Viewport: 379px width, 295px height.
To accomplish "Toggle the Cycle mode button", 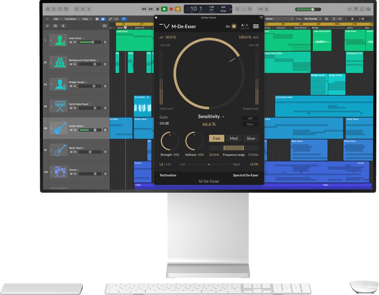I will [177, 9].
